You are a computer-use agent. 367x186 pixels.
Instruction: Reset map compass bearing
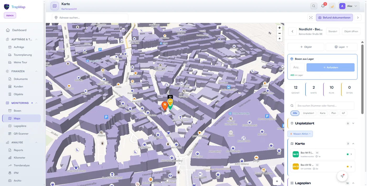279,39
